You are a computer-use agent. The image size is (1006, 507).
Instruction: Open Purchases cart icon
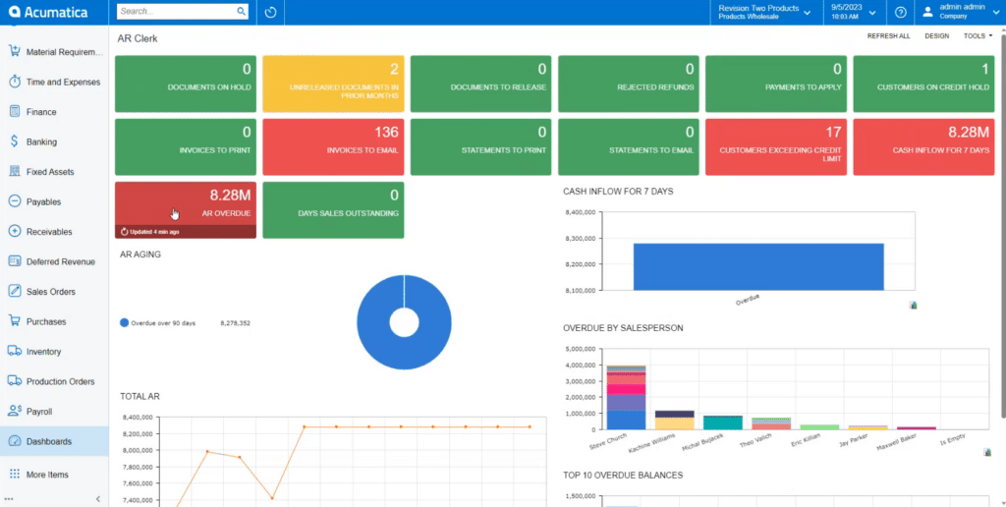(14, 321)
